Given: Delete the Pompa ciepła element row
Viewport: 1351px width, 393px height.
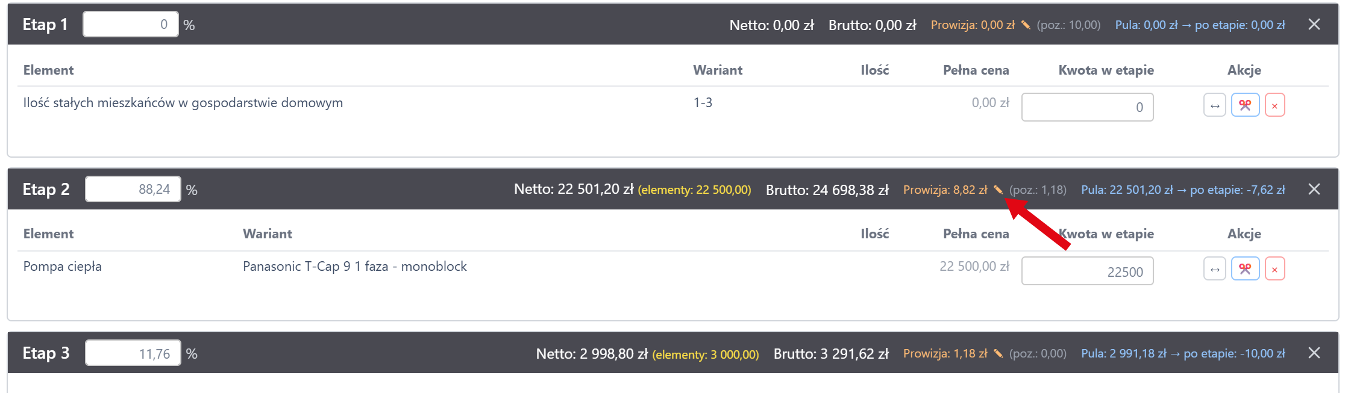Looking at the screenshot, I should click(1274, 270).
